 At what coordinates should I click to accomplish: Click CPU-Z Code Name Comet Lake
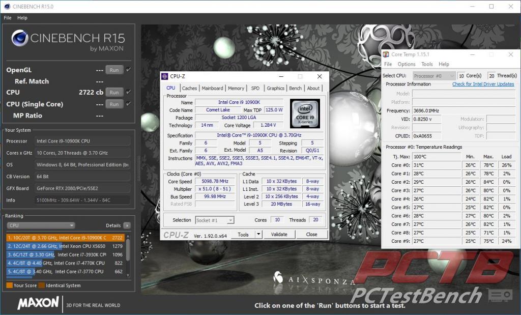[218, 109]
